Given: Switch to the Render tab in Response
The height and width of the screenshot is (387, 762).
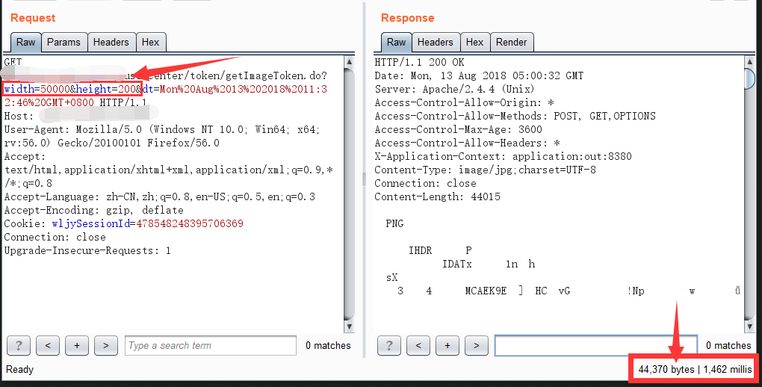Looking at the screenshot, I should pyautogui.click(x=511, y=43).
